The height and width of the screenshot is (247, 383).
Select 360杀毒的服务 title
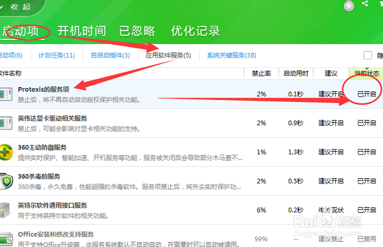pos(39,176)
